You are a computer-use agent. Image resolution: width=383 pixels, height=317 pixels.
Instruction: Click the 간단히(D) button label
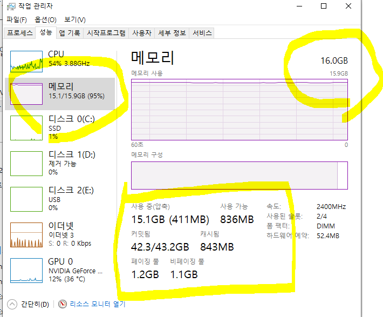click(35, 304)
